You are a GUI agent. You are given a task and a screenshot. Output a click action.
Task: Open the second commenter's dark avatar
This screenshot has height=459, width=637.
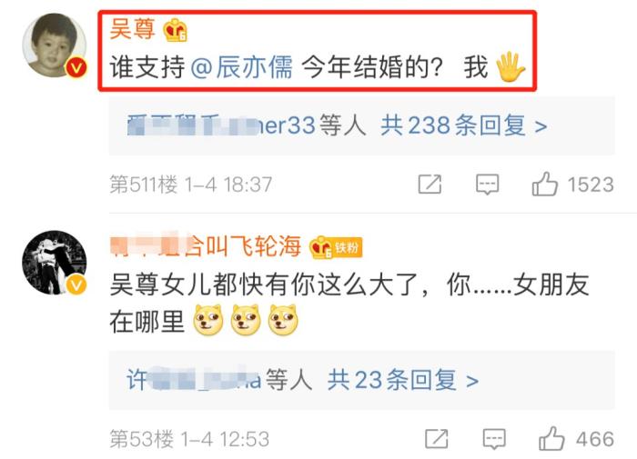point(54,263)
